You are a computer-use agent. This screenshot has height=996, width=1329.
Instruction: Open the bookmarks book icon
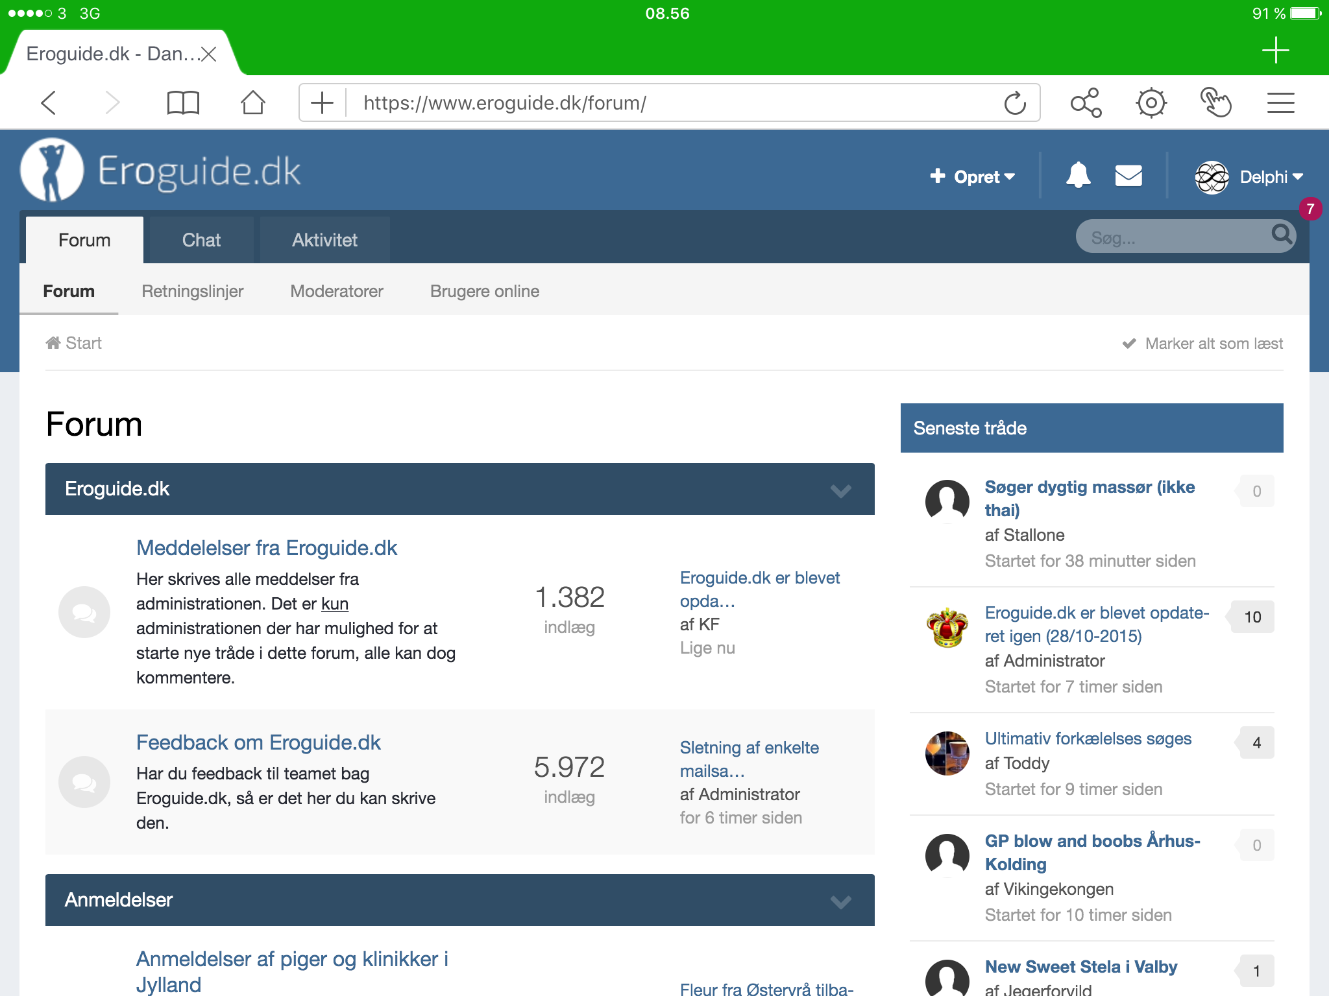click(183, 102)
